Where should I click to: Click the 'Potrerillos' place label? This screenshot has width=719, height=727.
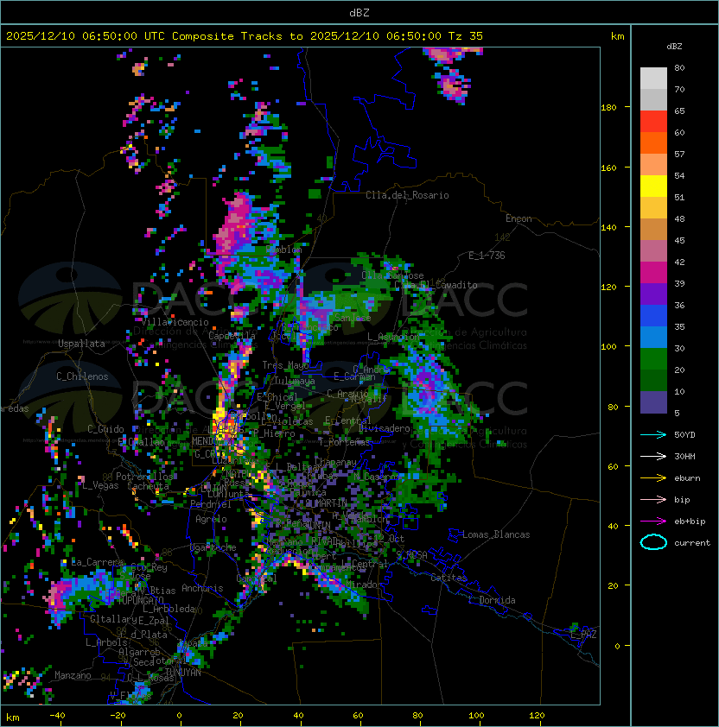144,477
